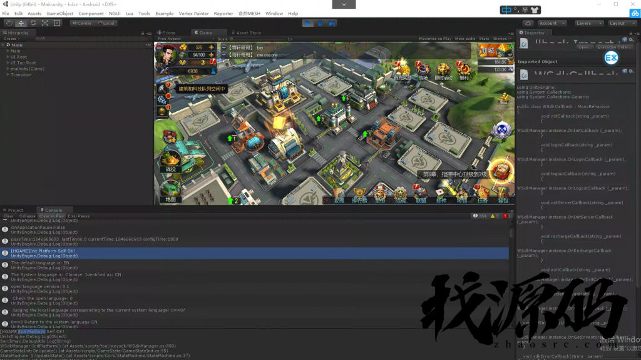641x360 pixels.
Task: Toggle Error Pause in console
Action: point(78,216)
